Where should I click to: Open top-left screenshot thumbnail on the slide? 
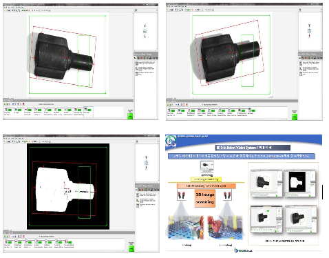(x=266, y=183)
